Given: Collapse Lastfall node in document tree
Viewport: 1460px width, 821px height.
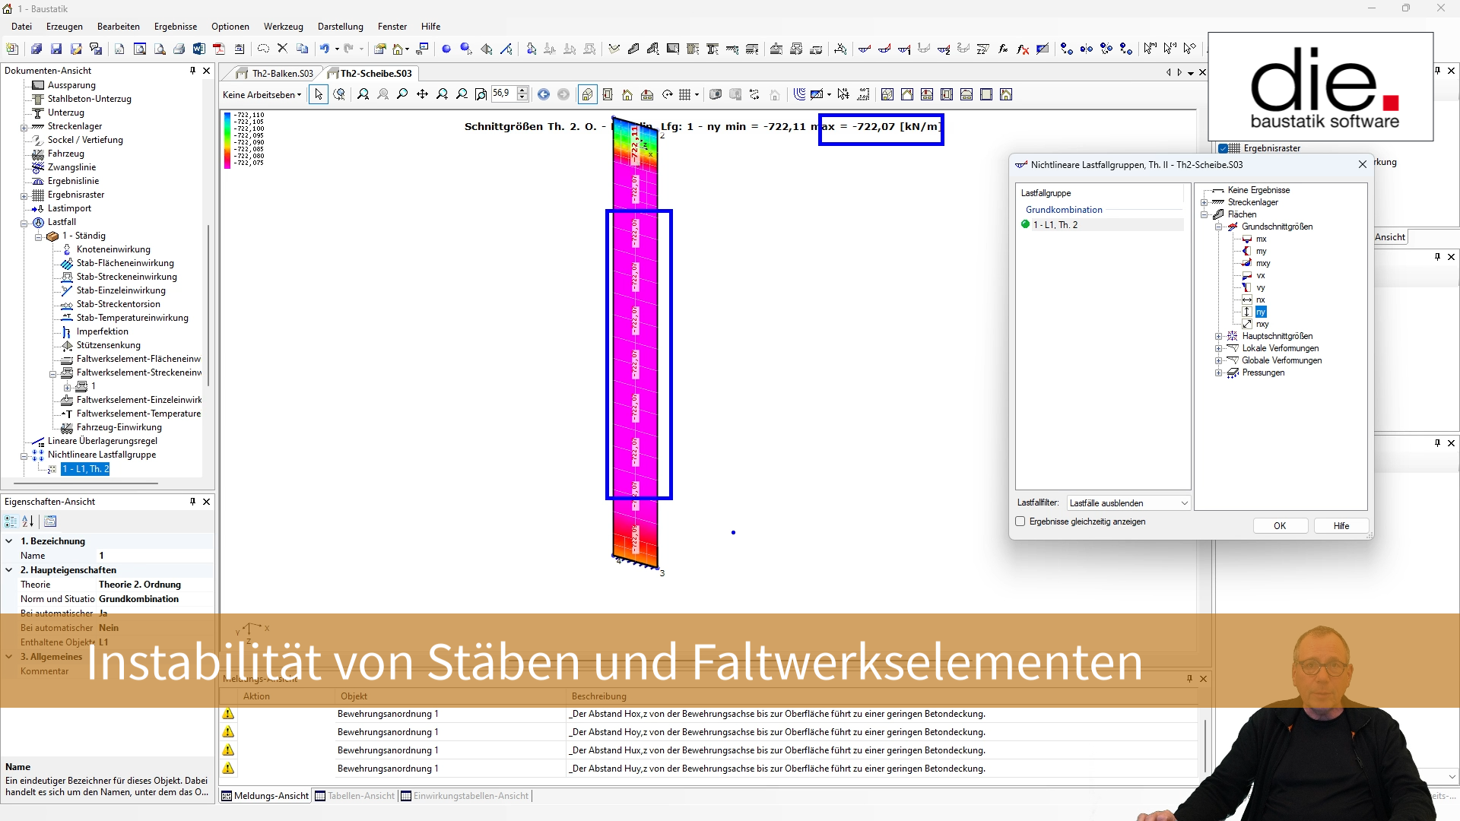Looking at the screenshot, I should coord(24,223).
